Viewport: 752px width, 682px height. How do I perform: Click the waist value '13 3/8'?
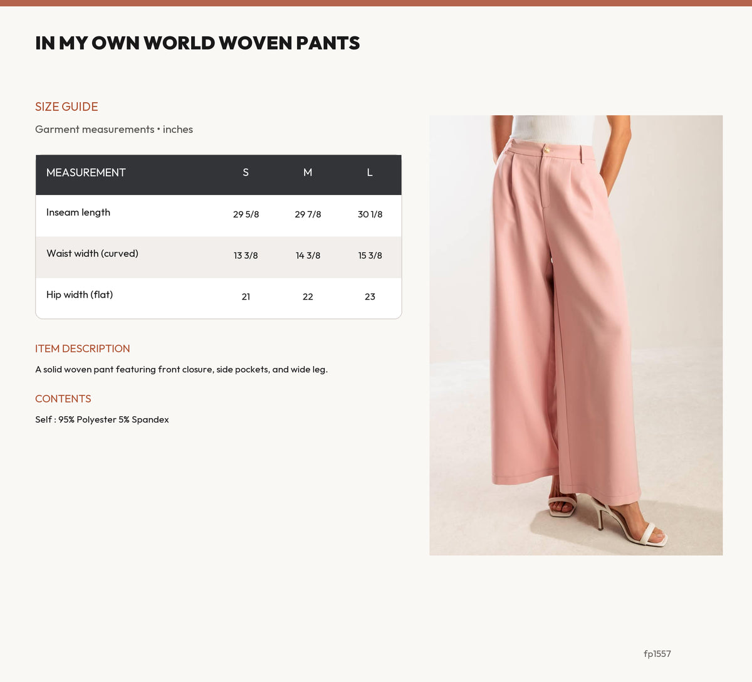tap(246, 256)
